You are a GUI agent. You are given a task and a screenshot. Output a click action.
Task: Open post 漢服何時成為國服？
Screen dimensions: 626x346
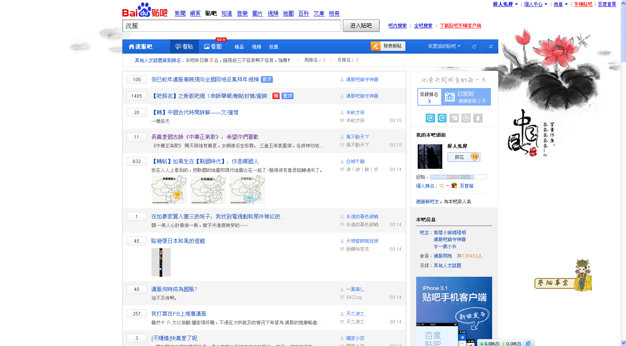[174, 289]
